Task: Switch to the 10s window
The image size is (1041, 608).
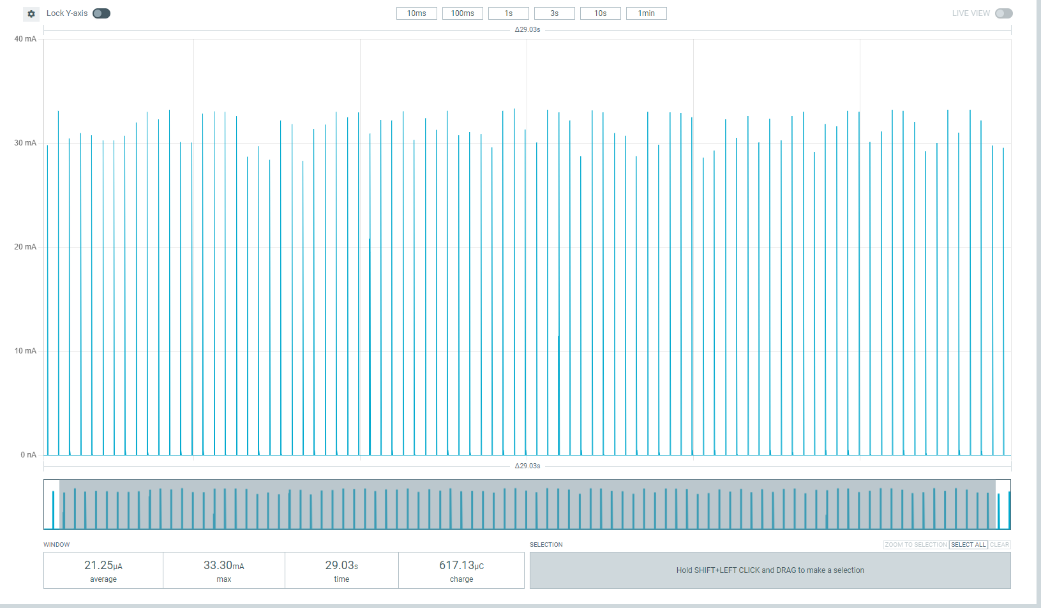Action: click(x=601, y=13)
